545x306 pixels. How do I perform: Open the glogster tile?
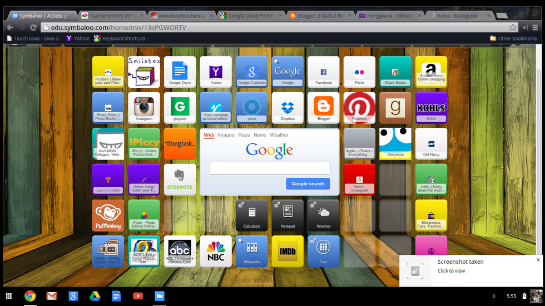[x=180, y=108]
